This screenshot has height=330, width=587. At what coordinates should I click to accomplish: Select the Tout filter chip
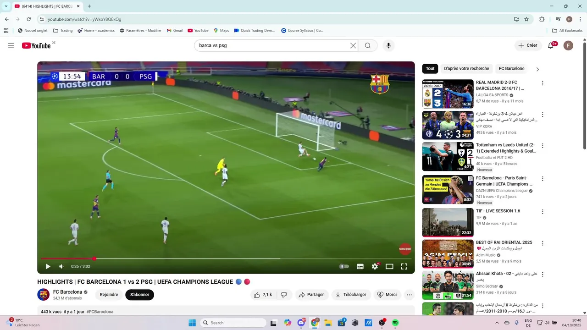click(430, 69)
